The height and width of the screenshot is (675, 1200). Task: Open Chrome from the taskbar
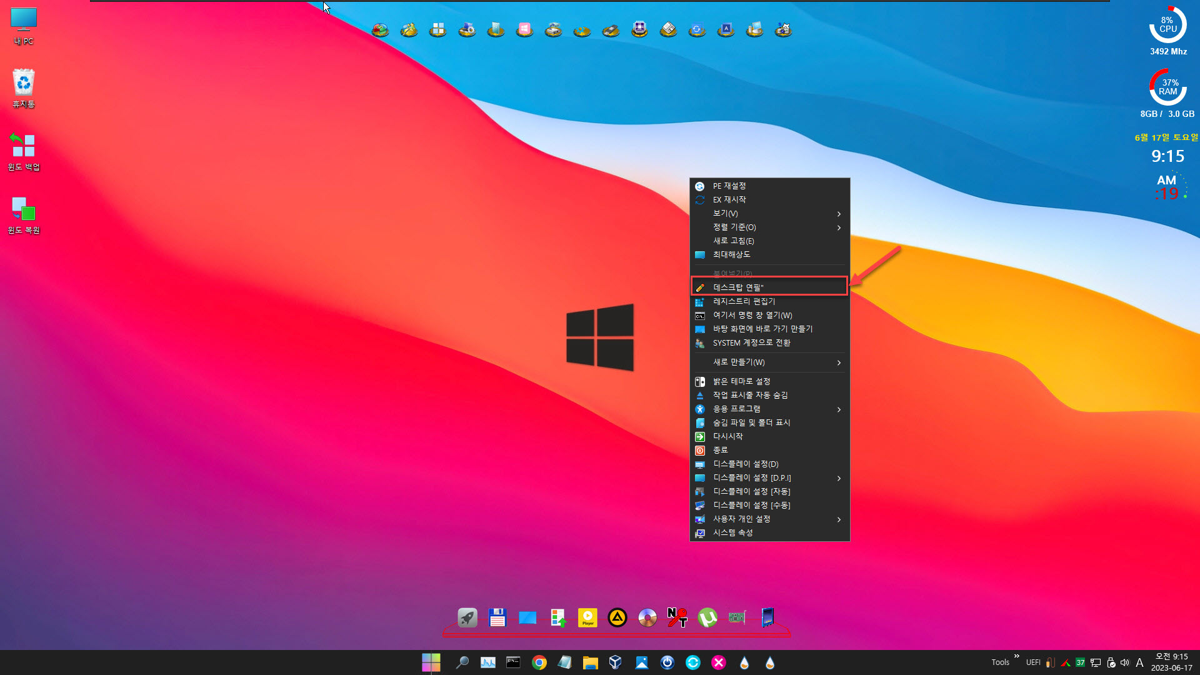pos(539,662)
